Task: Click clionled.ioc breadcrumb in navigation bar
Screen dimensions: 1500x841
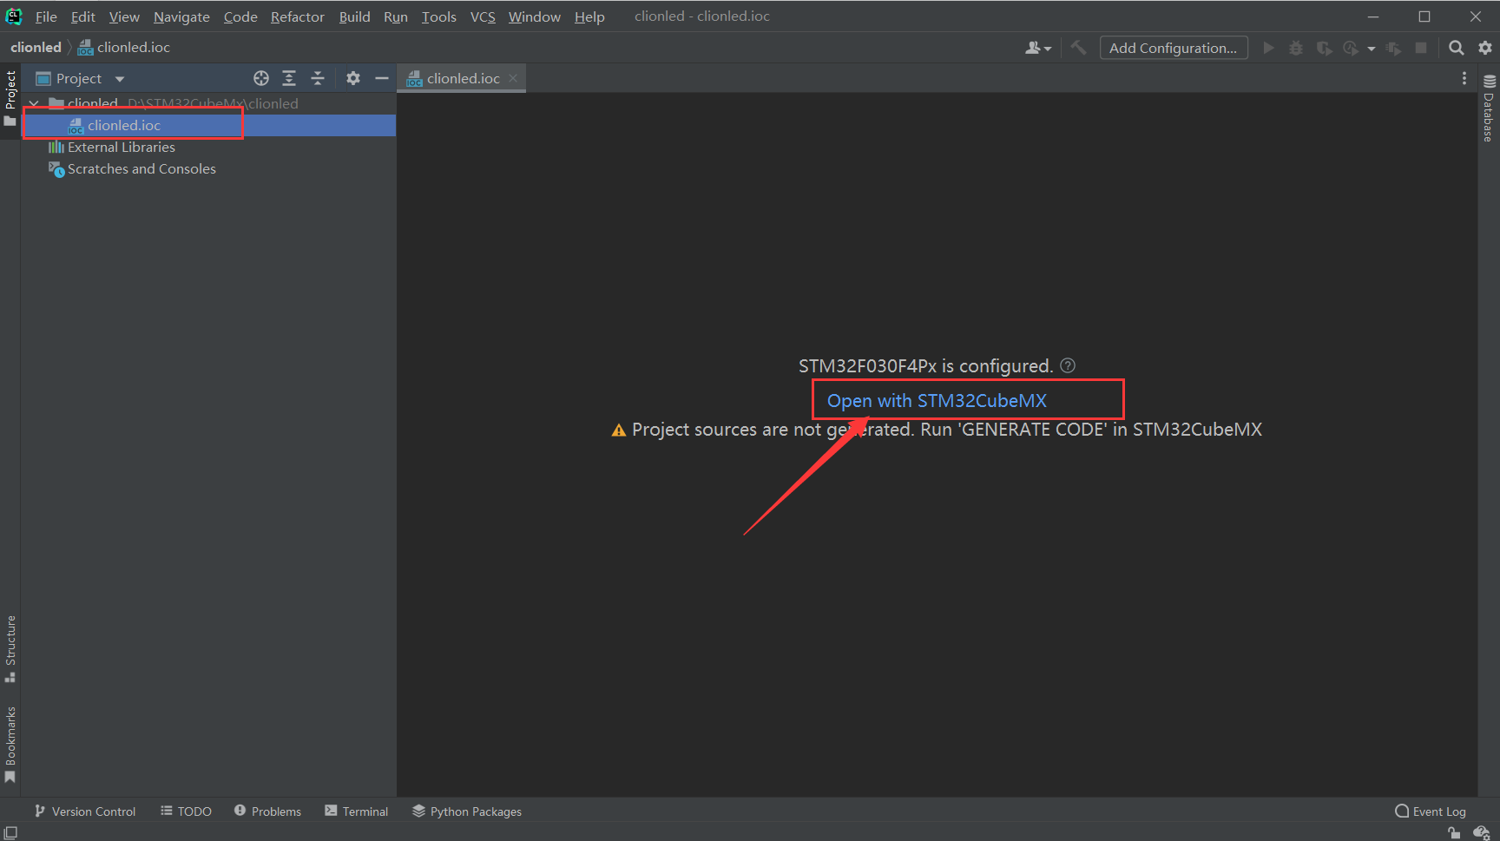Action: [x=124, y=47]
